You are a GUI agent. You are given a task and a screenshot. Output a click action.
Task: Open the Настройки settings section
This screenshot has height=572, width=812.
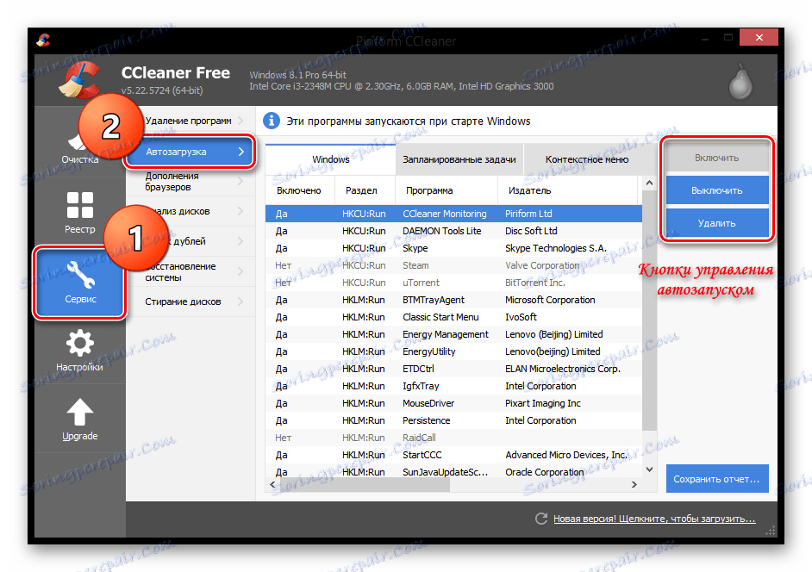point(80,350)
